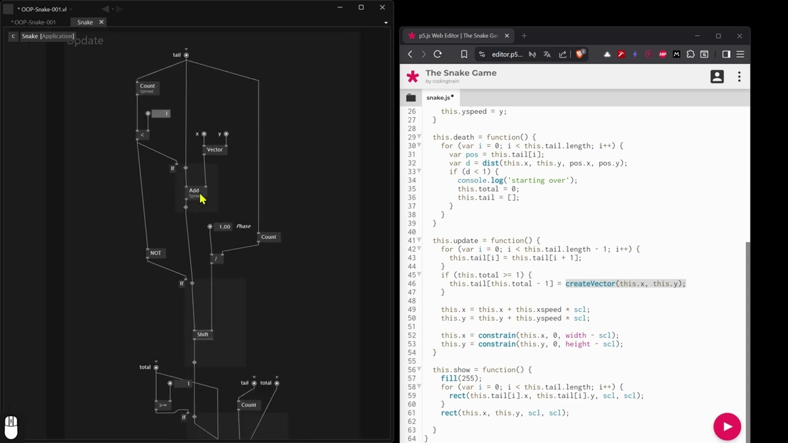Select the Add Spread node in the patch

coord(195,193)
